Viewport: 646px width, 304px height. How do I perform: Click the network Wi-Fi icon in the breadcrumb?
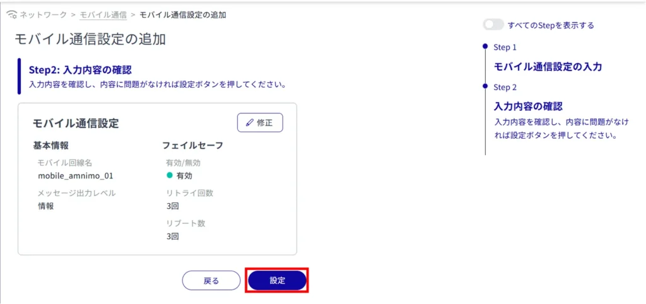tap(11, 15)
